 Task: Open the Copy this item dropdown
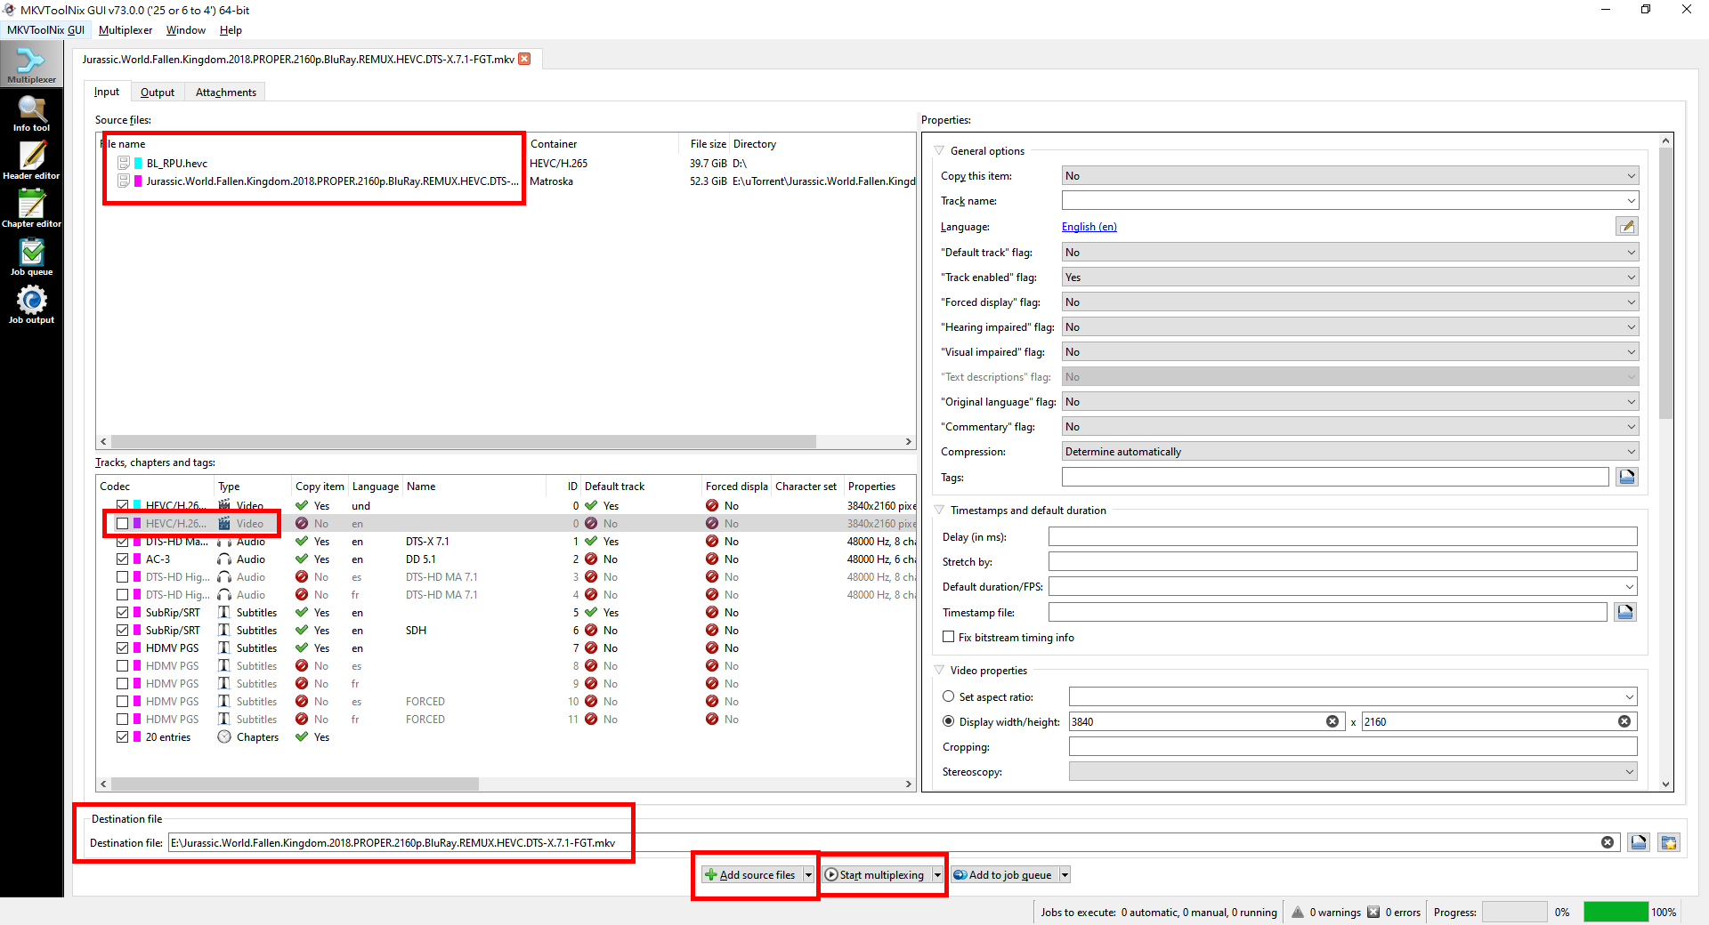tap(1349, 176)
